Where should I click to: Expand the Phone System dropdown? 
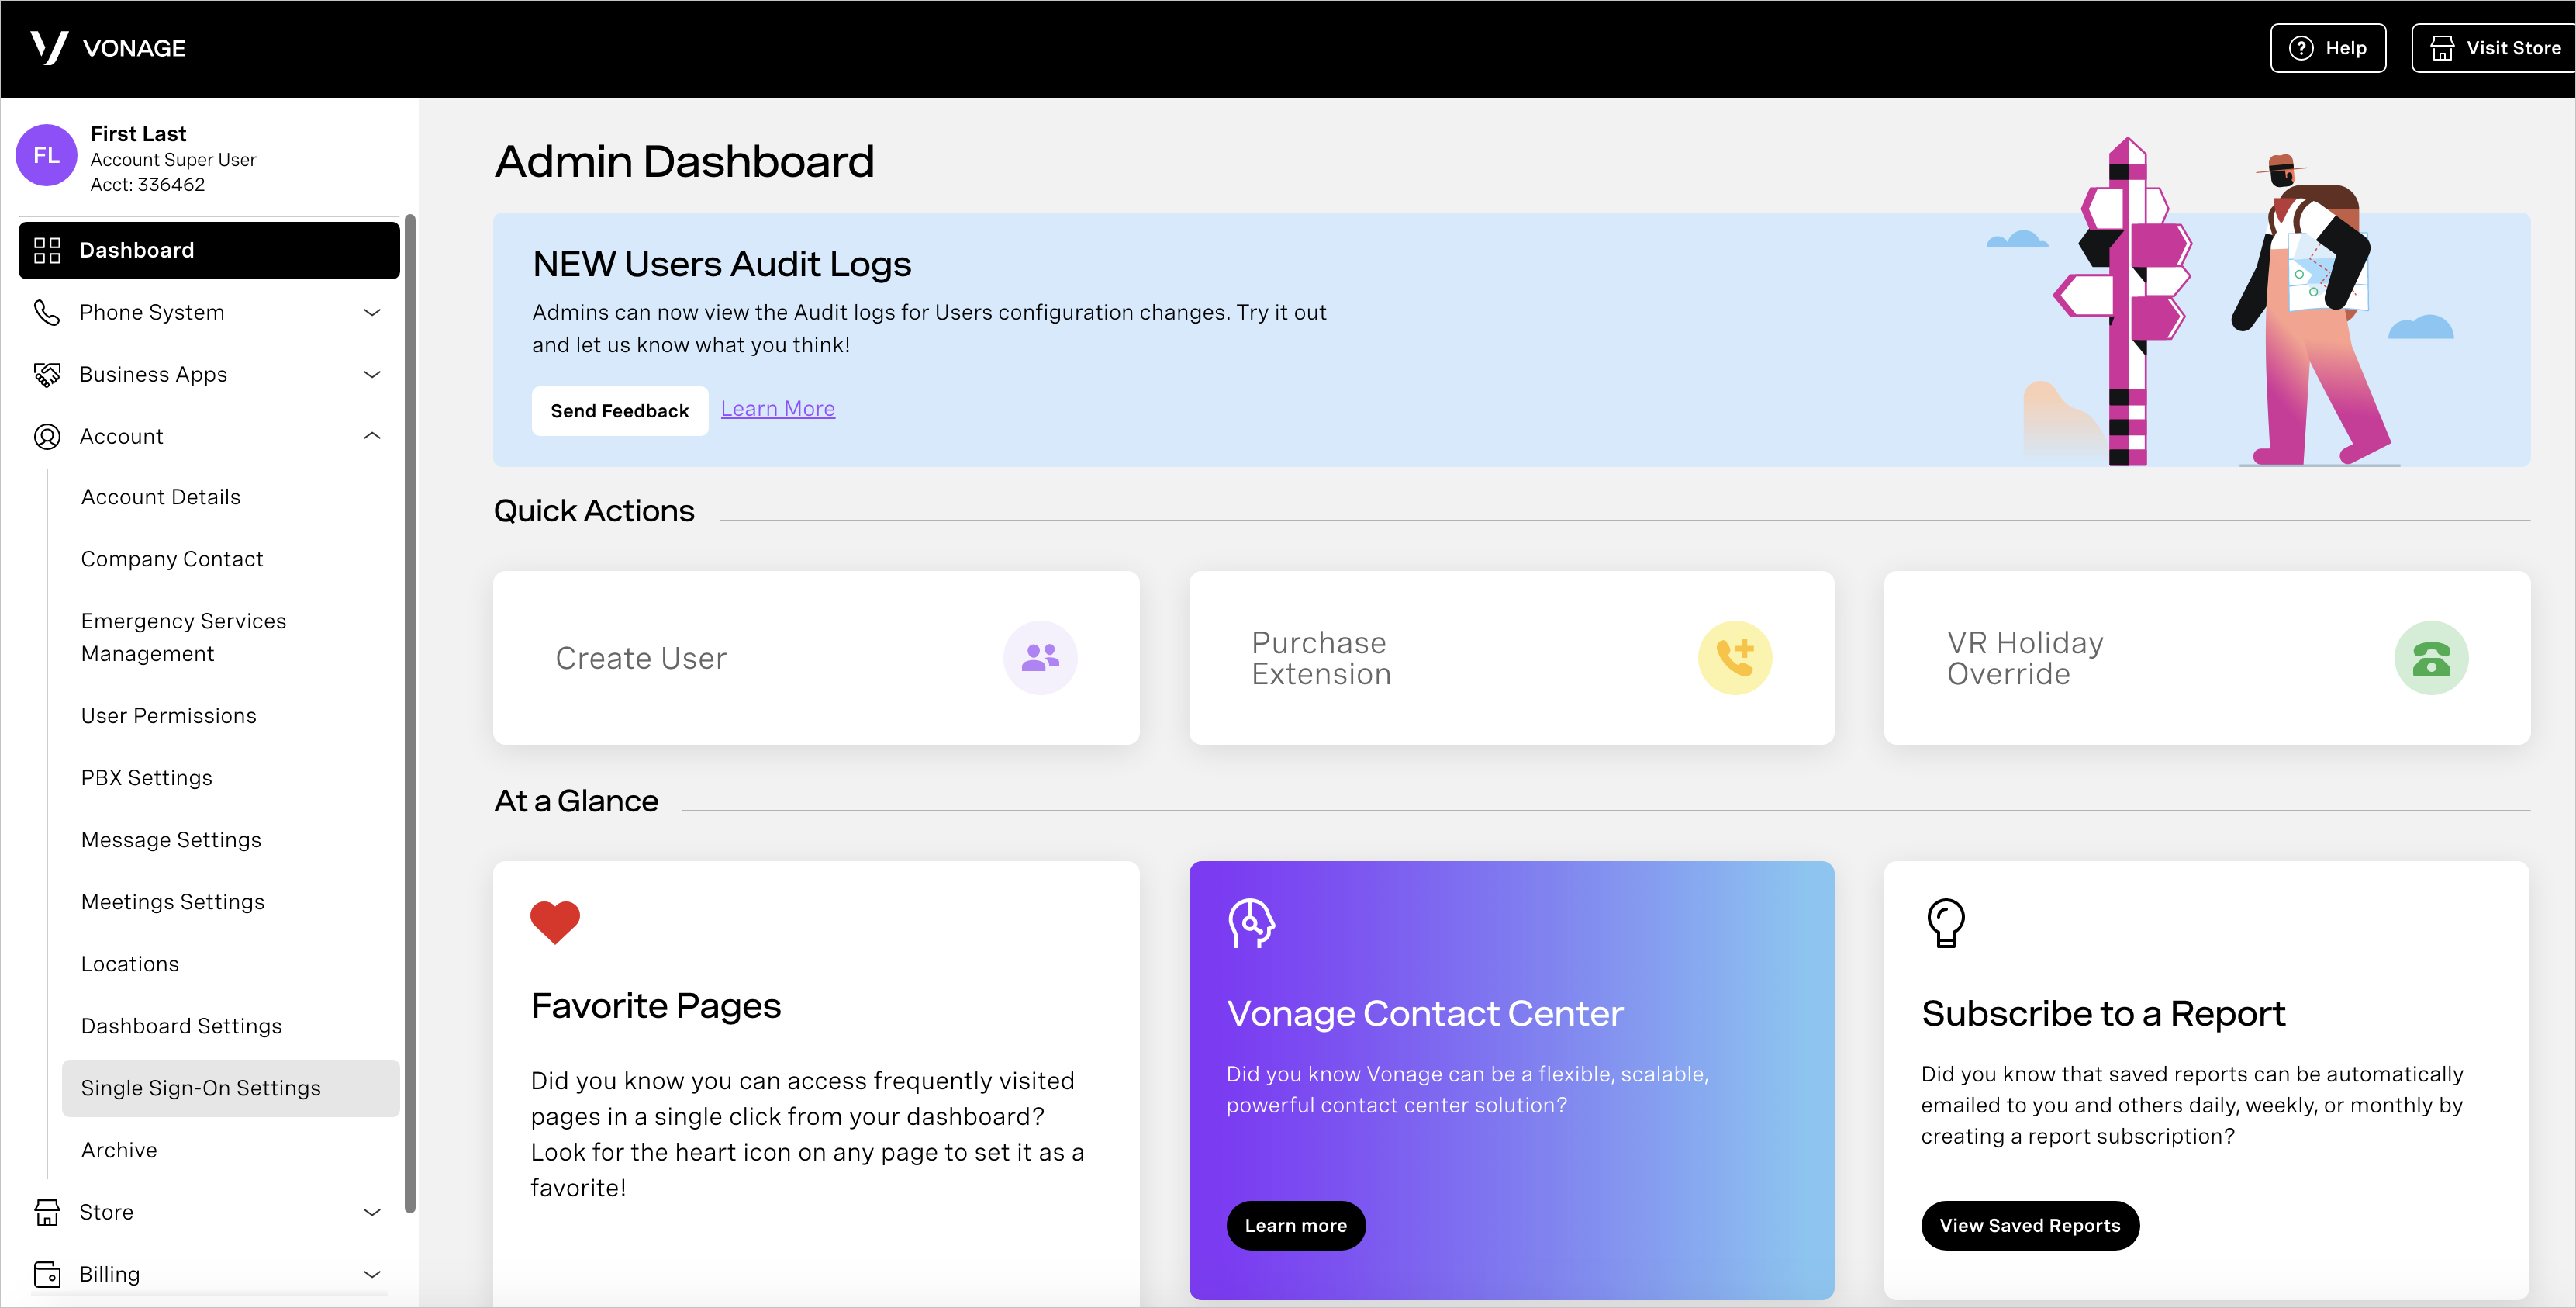(x=207, y=312)
